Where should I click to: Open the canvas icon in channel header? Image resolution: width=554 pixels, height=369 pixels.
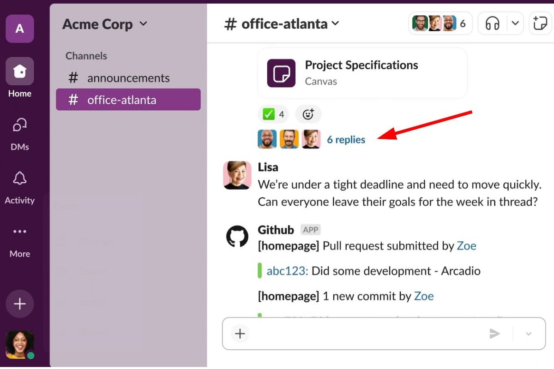[x=540, y=24]
